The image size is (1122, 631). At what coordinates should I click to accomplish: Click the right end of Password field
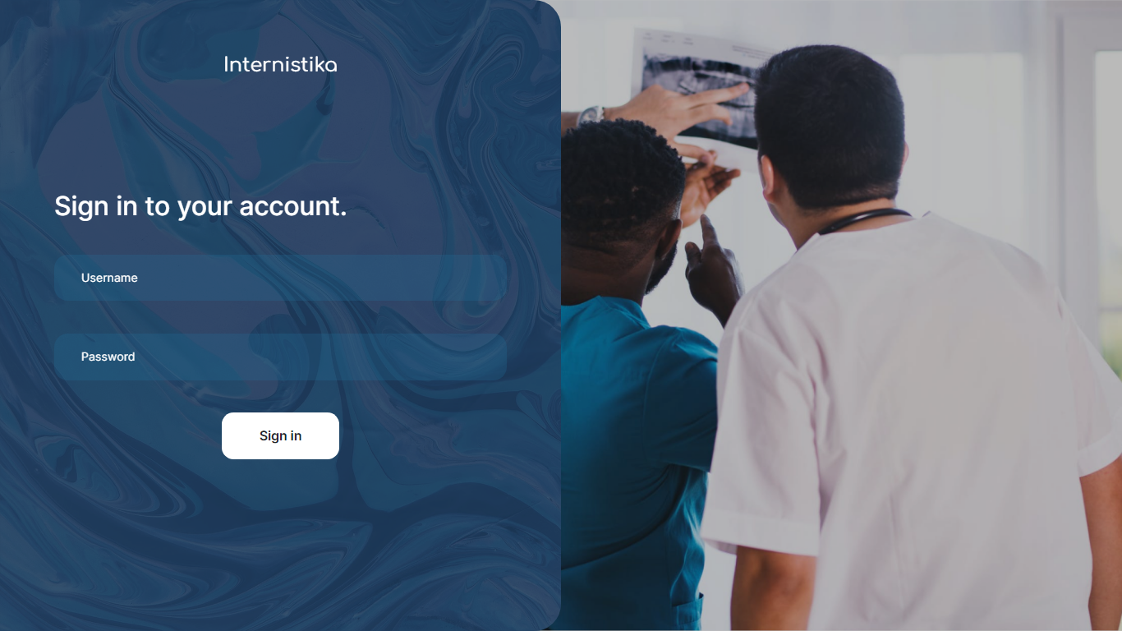tap(489, 357)
